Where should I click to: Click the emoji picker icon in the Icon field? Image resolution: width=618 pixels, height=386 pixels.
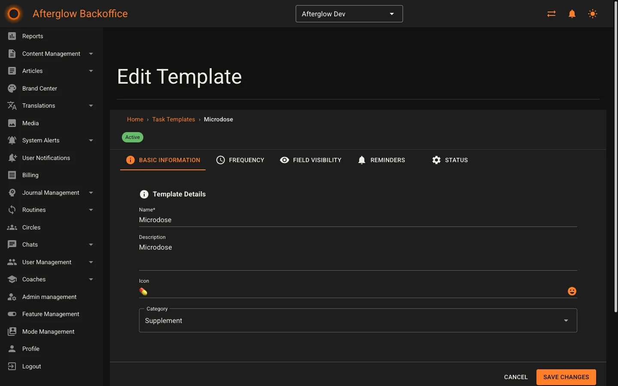click(x=572, y=291)
